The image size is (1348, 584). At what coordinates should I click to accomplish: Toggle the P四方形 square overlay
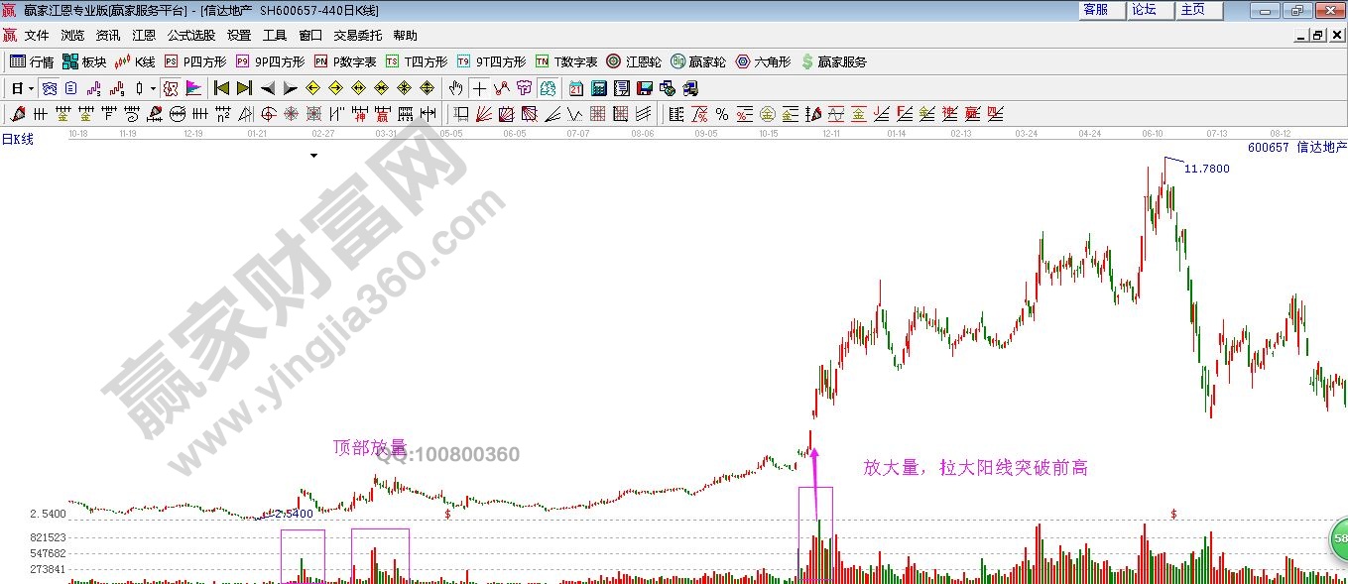click(194, 61)
